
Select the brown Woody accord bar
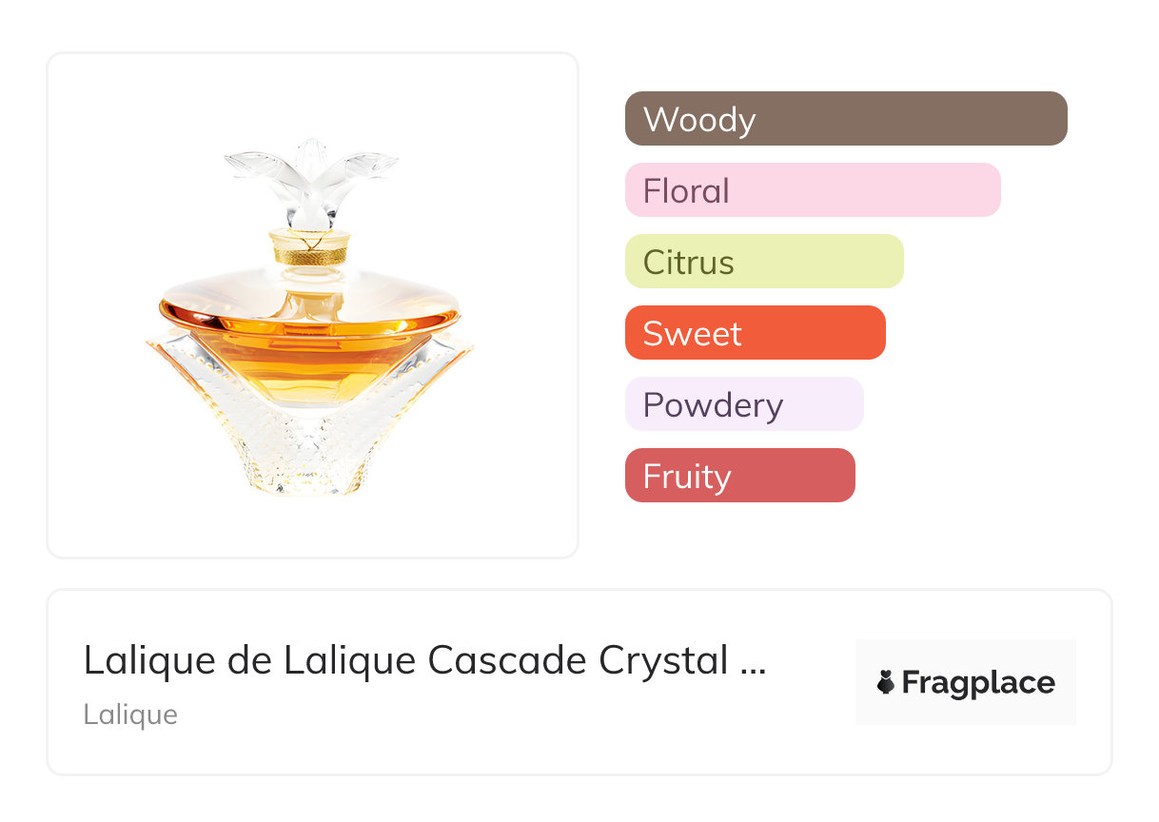pos(845,119)
